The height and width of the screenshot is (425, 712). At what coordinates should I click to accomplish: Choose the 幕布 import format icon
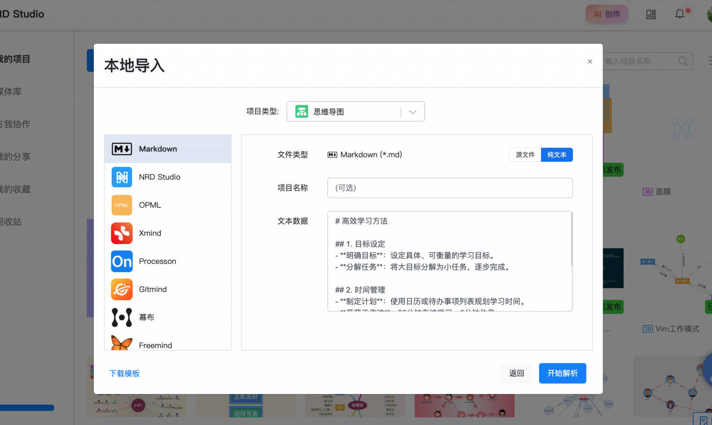pyautogui.click(x=121, y=317)
